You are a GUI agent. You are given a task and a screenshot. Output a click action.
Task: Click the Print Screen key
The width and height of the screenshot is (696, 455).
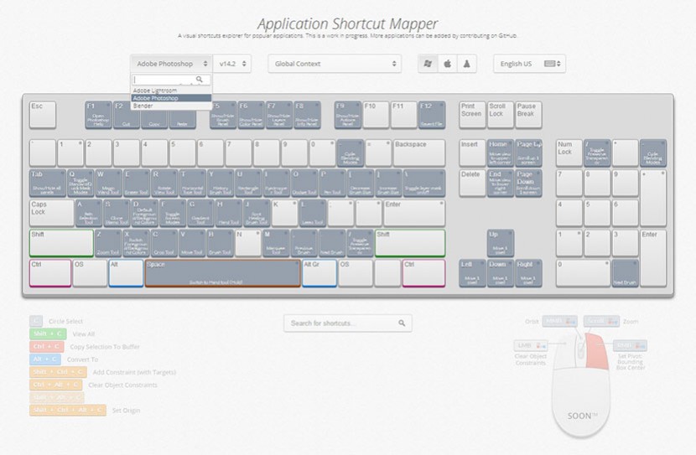point(472,115)
